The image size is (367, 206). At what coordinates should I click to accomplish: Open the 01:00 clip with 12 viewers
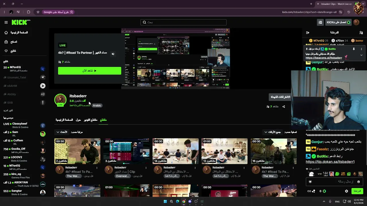pos(225,151)
